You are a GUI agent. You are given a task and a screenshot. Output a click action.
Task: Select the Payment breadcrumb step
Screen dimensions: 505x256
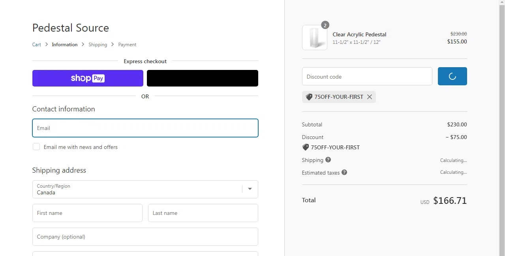[x=127, y=45]
